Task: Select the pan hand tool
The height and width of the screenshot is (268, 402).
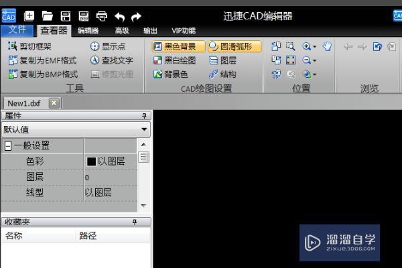Action: [327, 46]
